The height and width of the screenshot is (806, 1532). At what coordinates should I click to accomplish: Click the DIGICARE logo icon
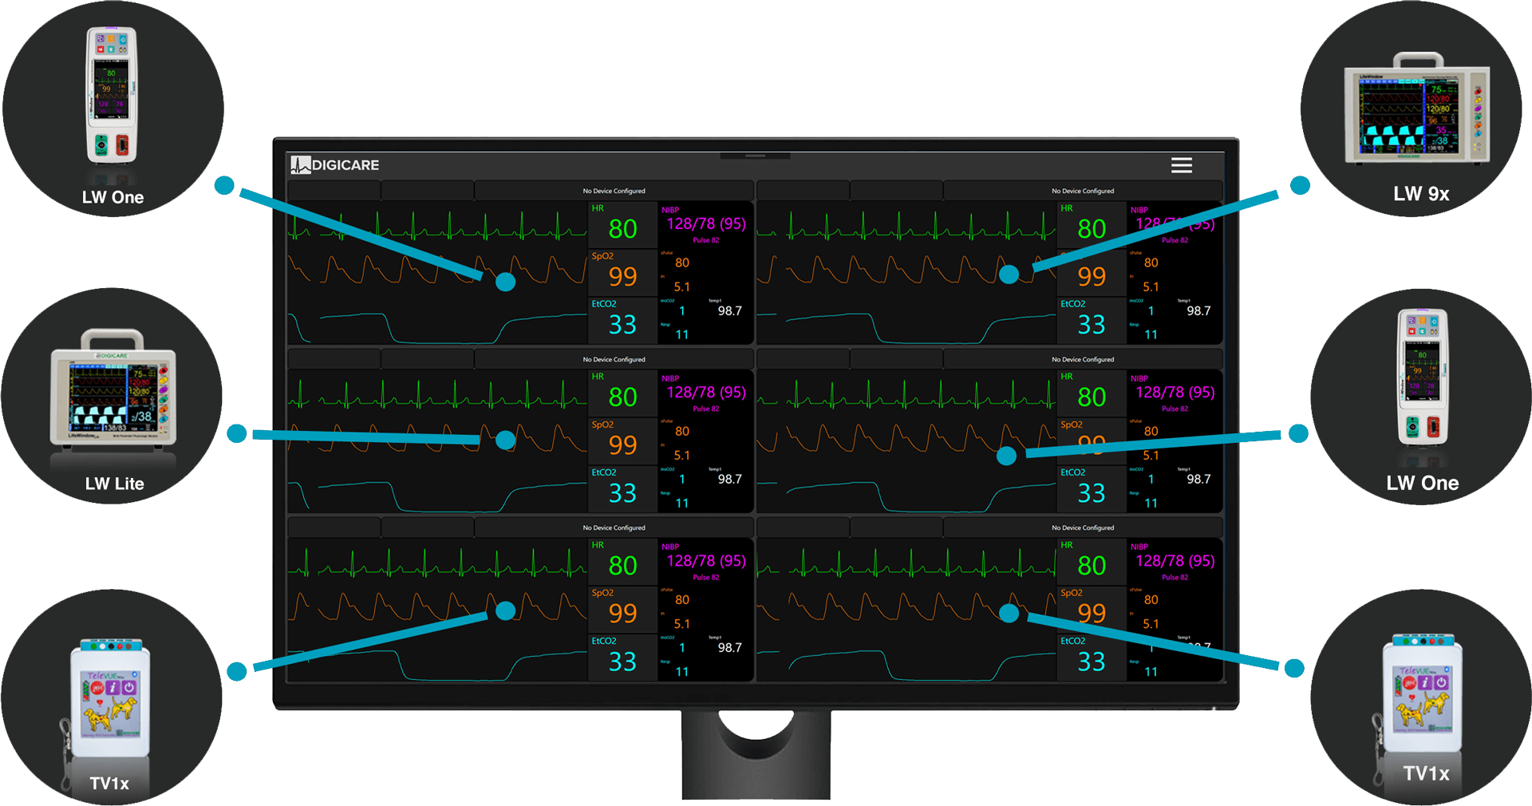point(300,165)
